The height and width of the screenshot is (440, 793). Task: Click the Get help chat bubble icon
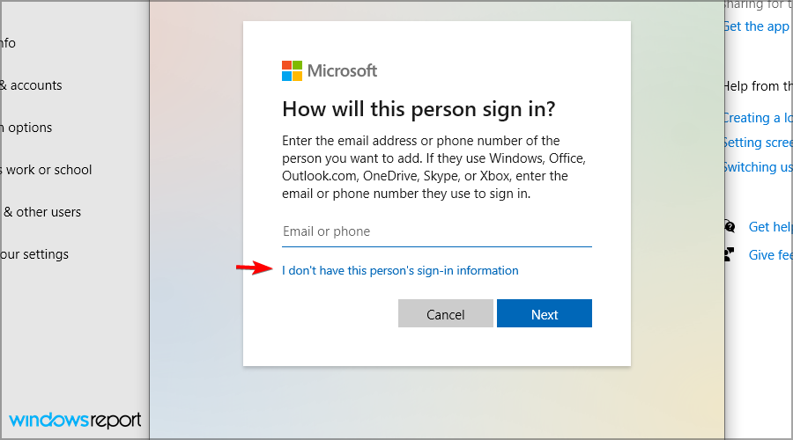(x=730, y=226)
